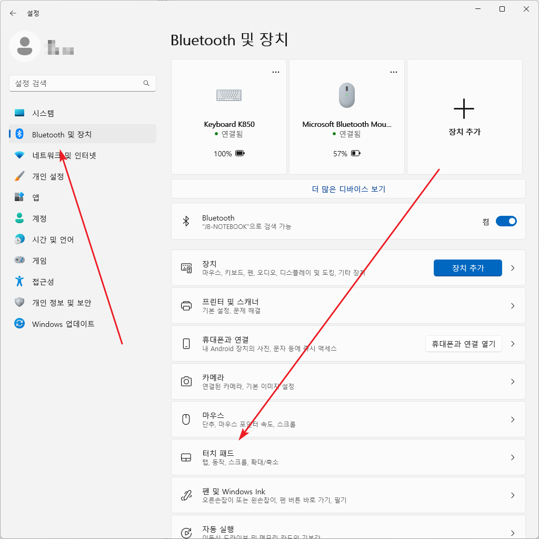Click the 57% mouse battery level

point(340,153)
